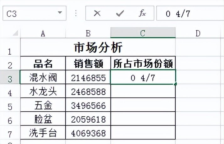Screen dimensions: 224x144
Task: Select the cell 洗手台
Action: (x=43, y=132)
